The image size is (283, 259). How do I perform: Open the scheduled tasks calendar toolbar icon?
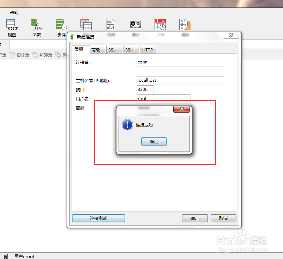[x=160, y=25]
